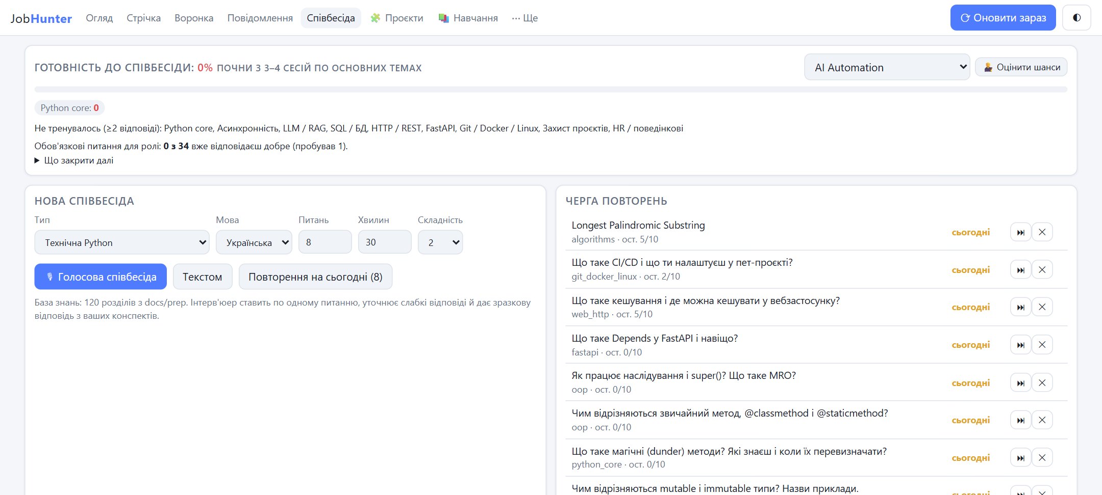
Task: Go to the Огляд tab
Action: pos(99,18)
